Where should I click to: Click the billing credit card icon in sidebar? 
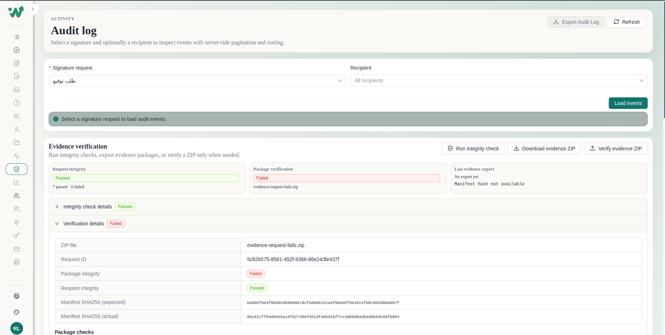point(17,249)
